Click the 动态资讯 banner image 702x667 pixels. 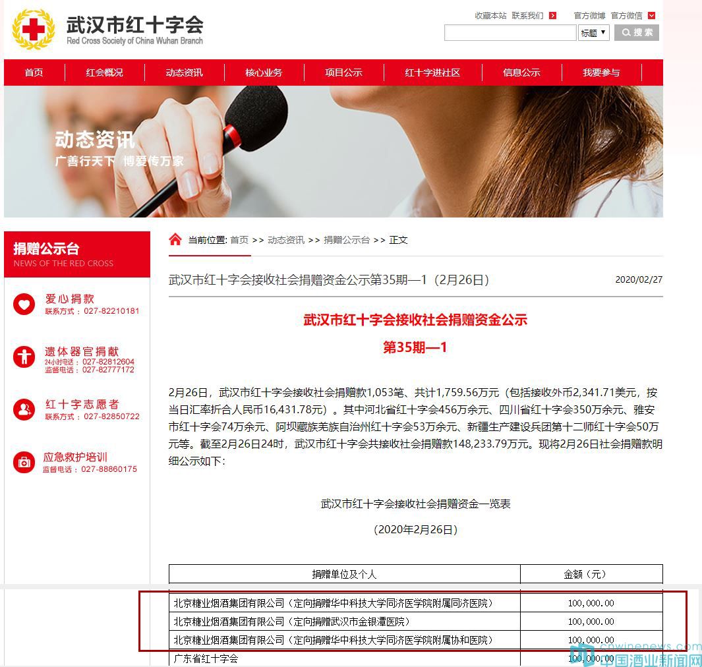(395, 152)
